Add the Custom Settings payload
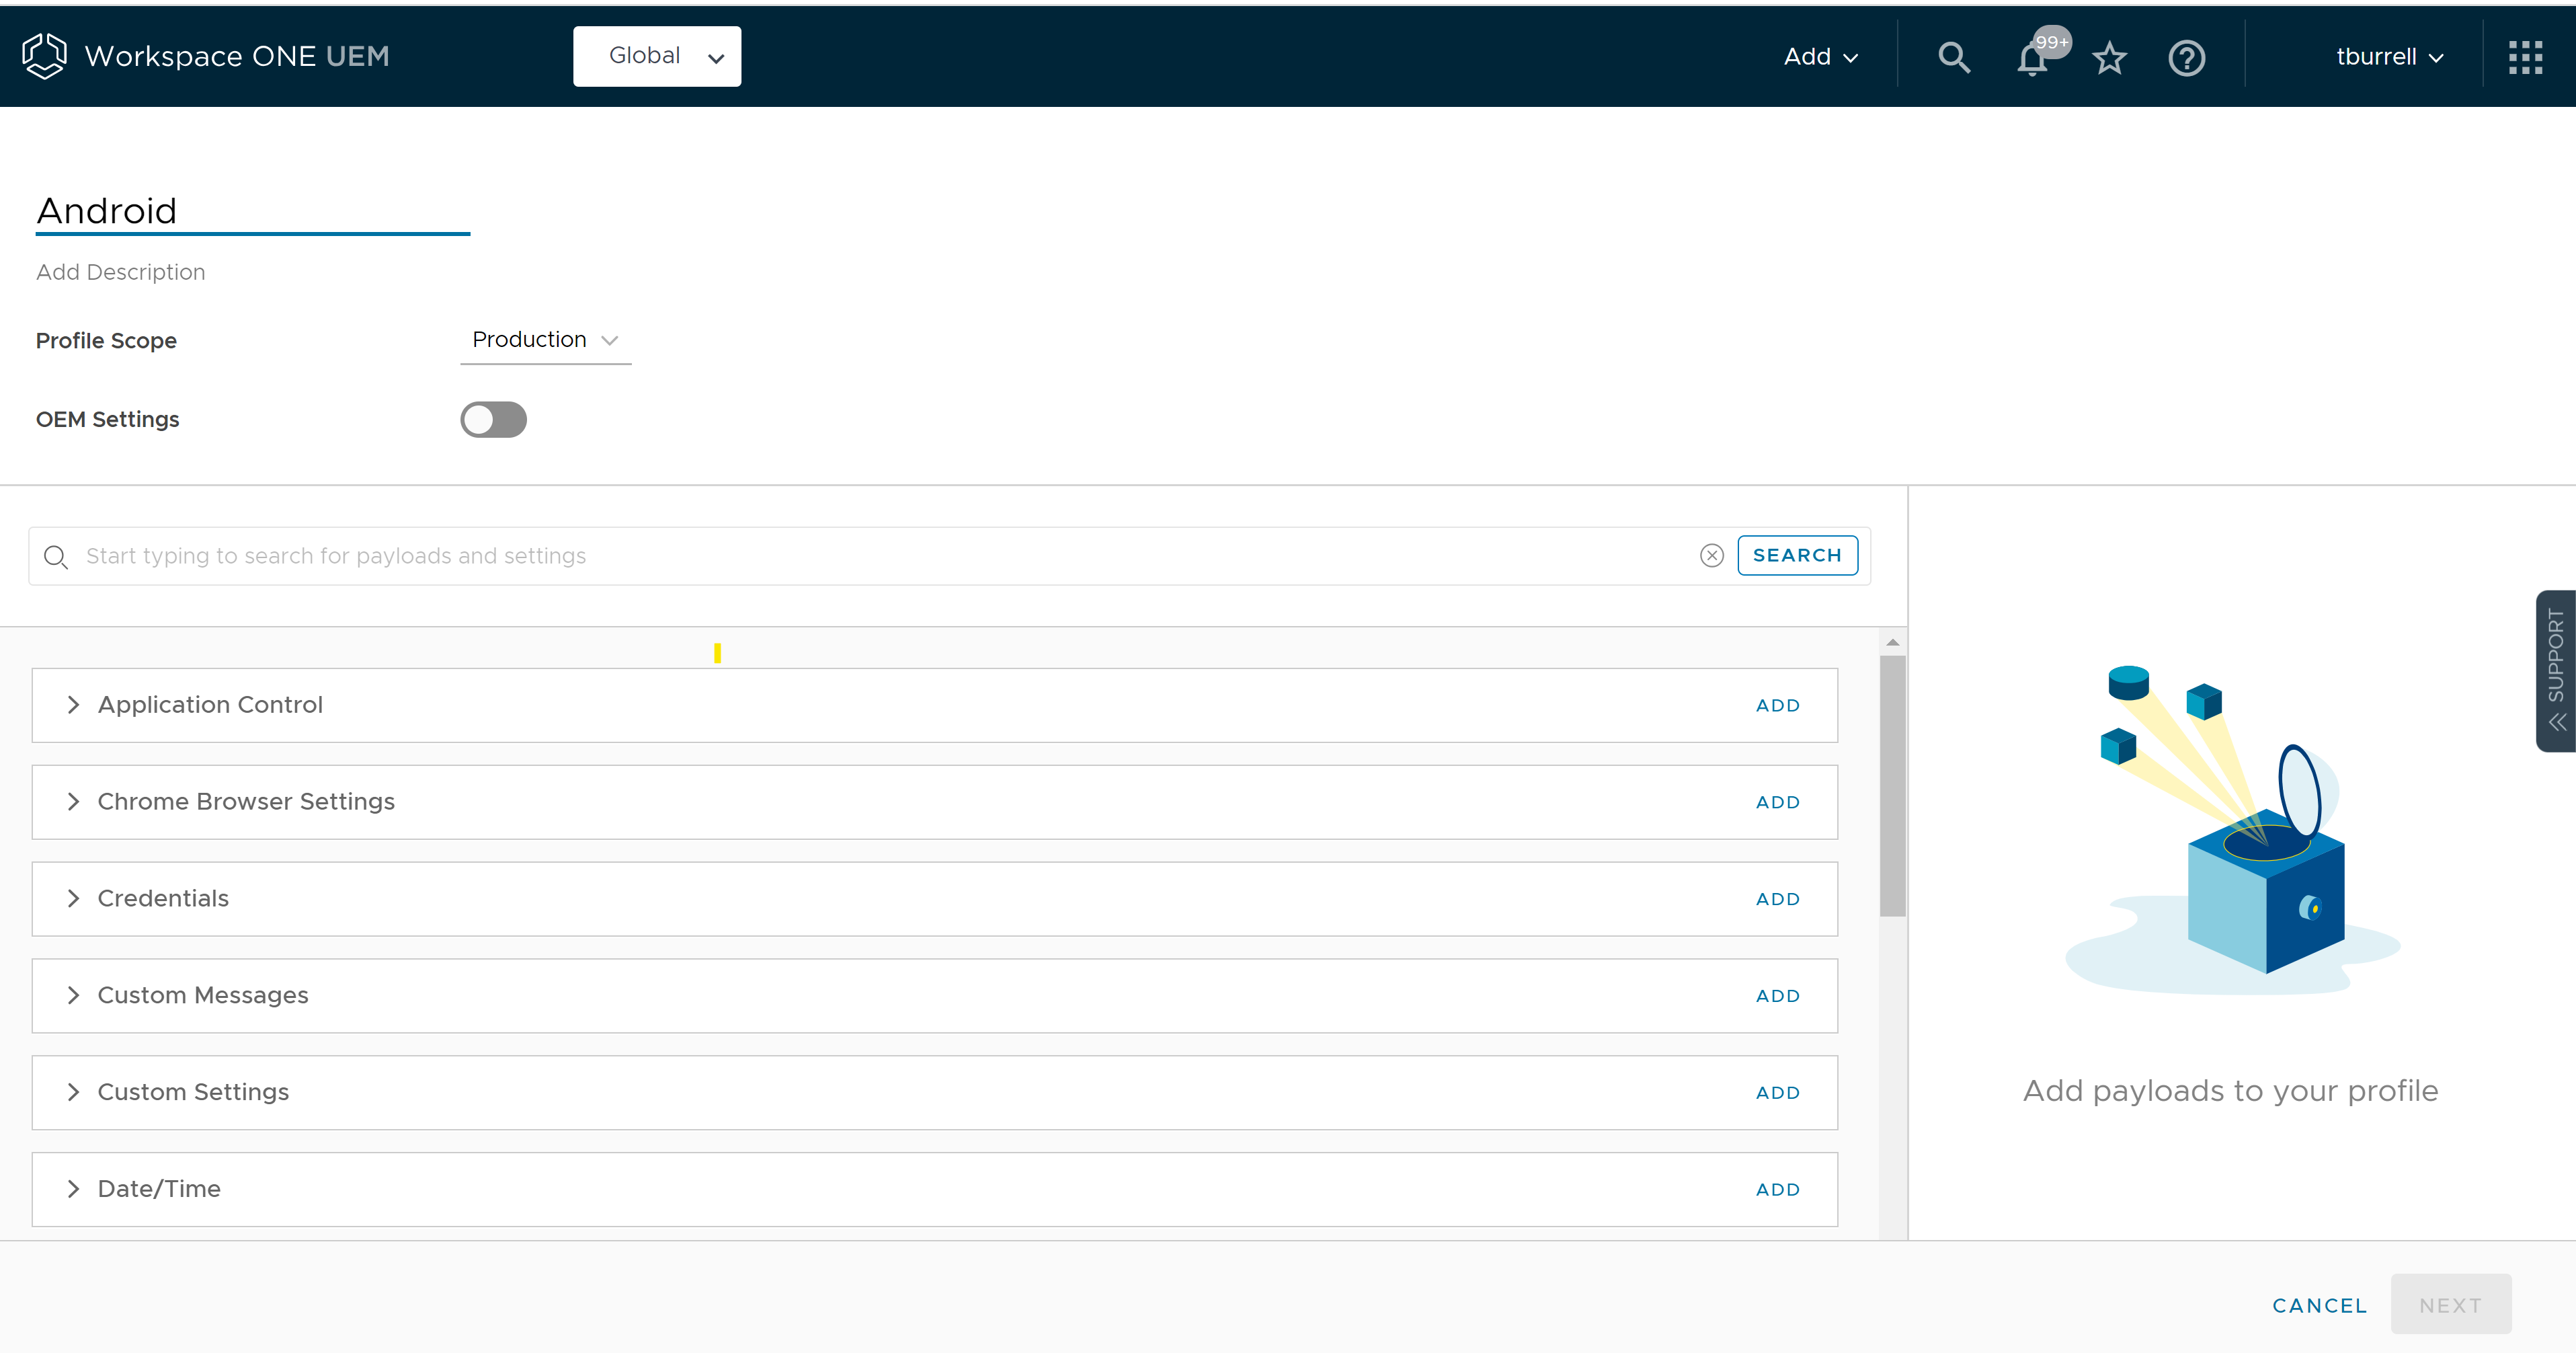Screen dimensions: 2576x1353 (x=1778, y=1093)
